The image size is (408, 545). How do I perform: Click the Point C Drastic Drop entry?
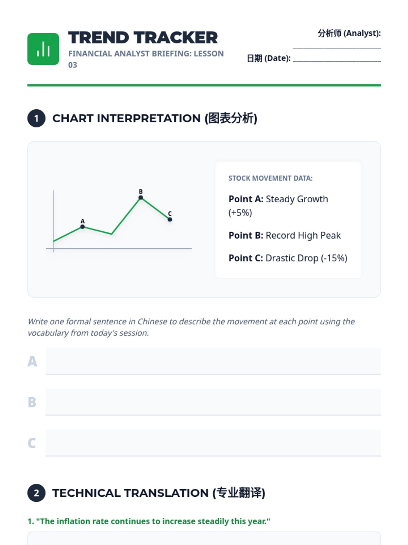click(x=288, y=258)
